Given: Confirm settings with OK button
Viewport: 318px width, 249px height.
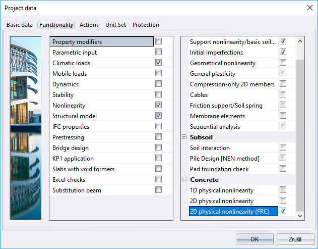Looking at the screenshot, I should point(255,239).
